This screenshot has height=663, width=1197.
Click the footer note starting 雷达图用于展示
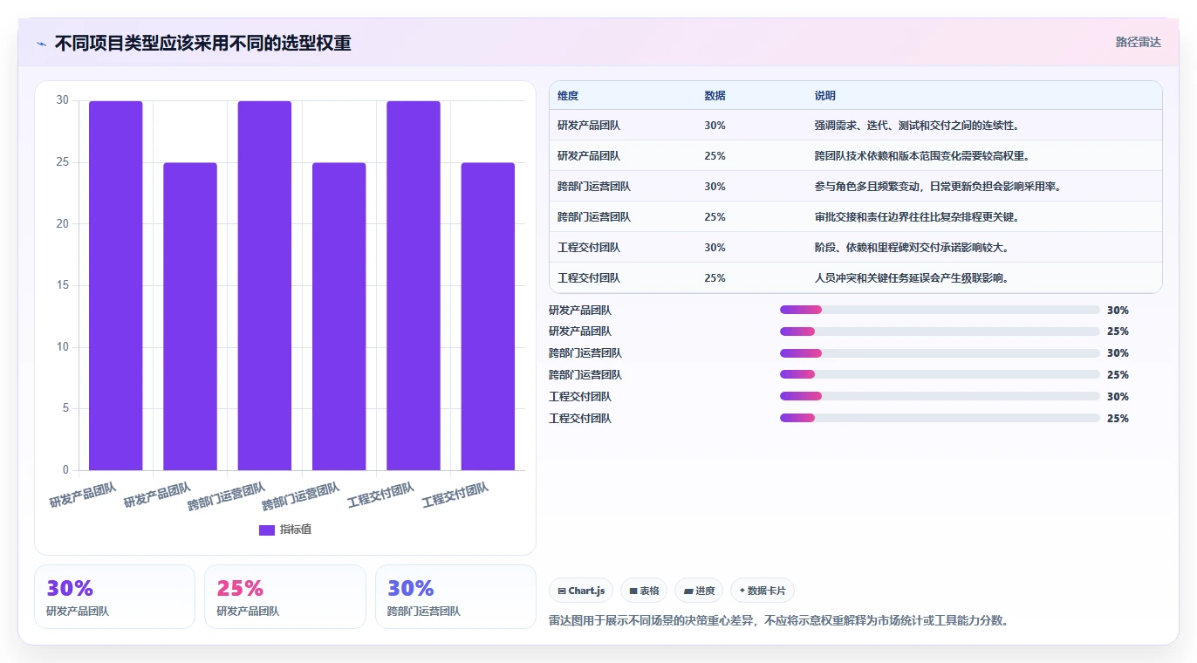point(778,621)
